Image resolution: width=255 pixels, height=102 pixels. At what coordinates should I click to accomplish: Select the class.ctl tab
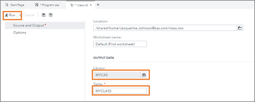(x=81, y=5)
